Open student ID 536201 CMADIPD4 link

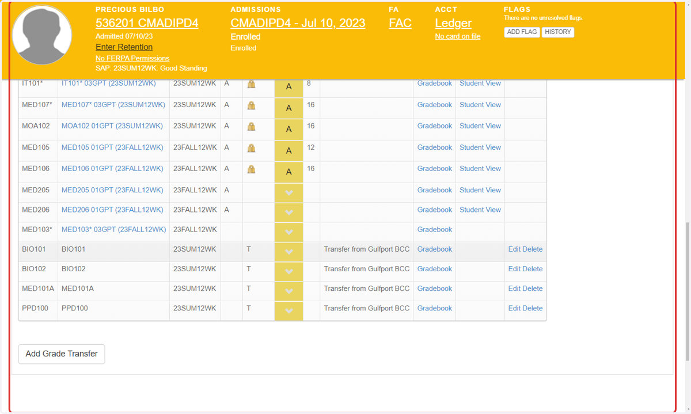pos(147,23)
